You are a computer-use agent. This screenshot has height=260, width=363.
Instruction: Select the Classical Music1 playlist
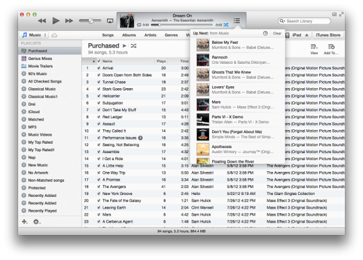(50, 97)
